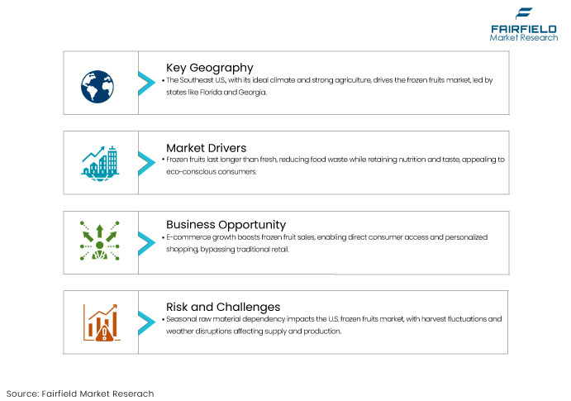Click the Fairfield logo emblem

524,13
